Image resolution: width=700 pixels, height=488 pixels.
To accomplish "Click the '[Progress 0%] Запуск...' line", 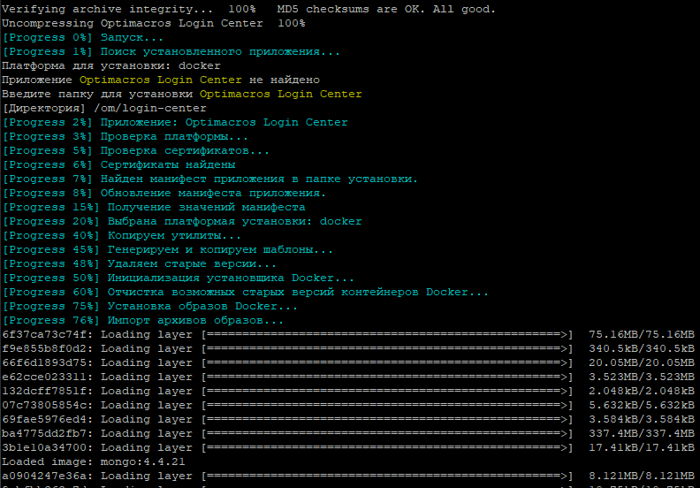I will click(83, 37).
